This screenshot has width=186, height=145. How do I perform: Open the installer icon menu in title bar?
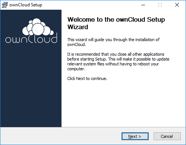pos(4,5)
